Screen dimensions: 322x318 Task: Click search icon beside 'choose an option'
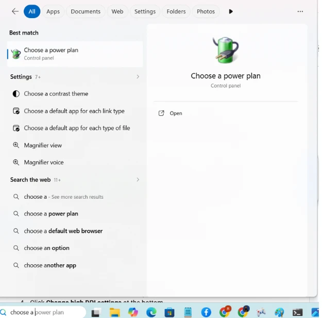click(16, 248)
